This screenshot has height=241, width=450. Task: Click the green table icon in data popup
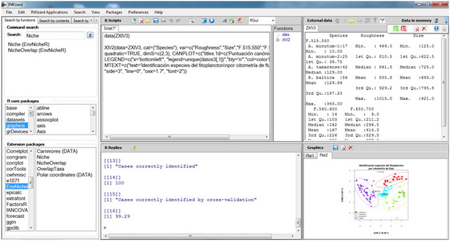pyautogui.click(x=396, y=29)
